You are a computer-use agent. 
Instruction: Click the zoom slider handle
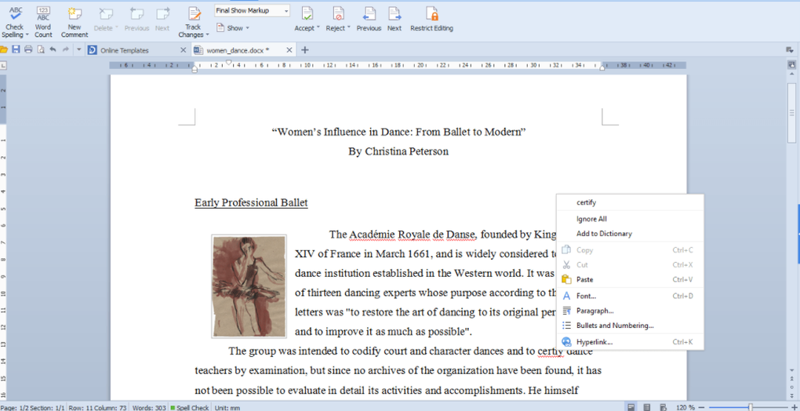click(750, 407)
